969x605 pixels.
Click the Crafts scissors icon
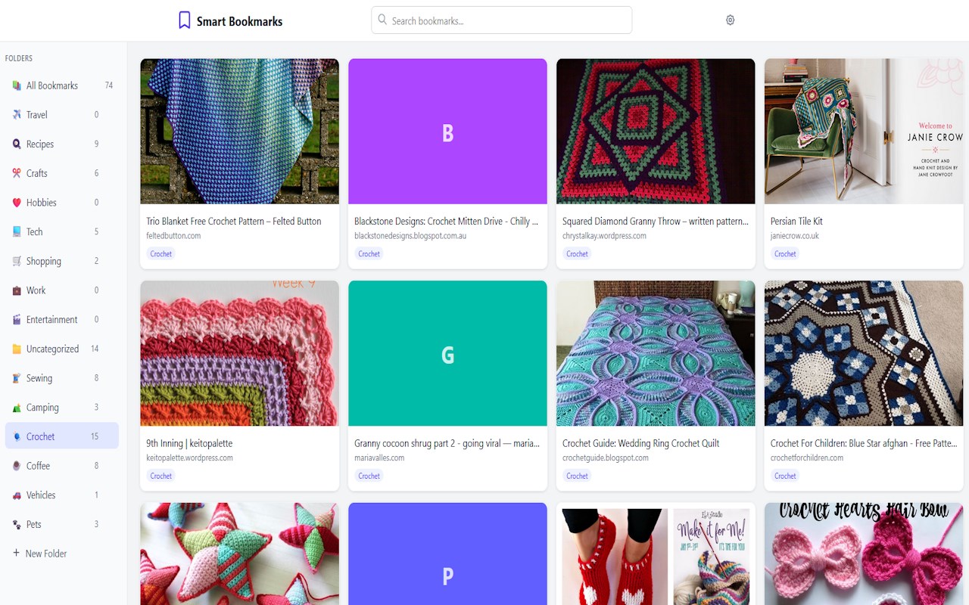tap(17, 173)
